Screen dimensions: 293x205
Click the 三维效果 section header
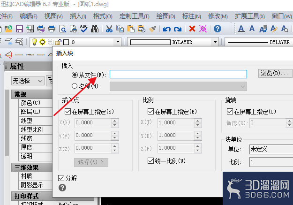[32, 167]
